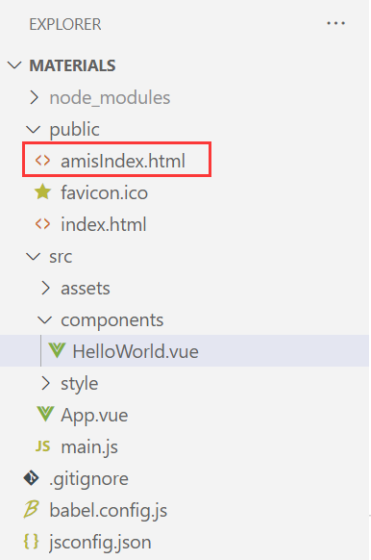Click the star icon of favicon.ico
The width and height of the screenshot is (371, 560).
[43, 191]
